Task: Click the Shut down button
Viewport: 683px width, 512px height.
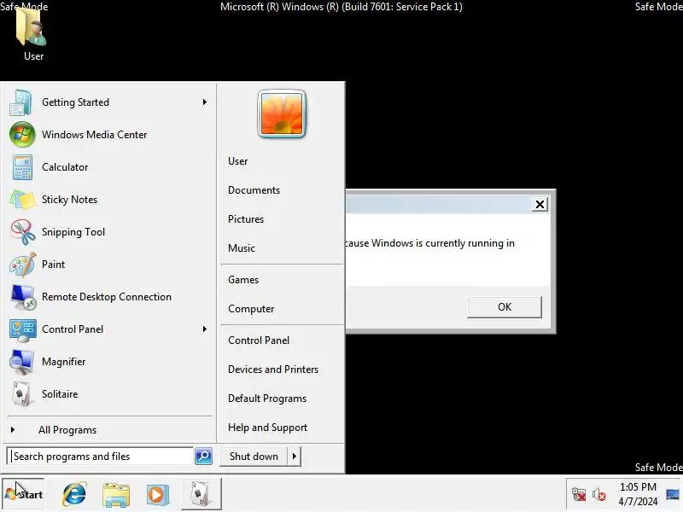Action: [254, 457]
